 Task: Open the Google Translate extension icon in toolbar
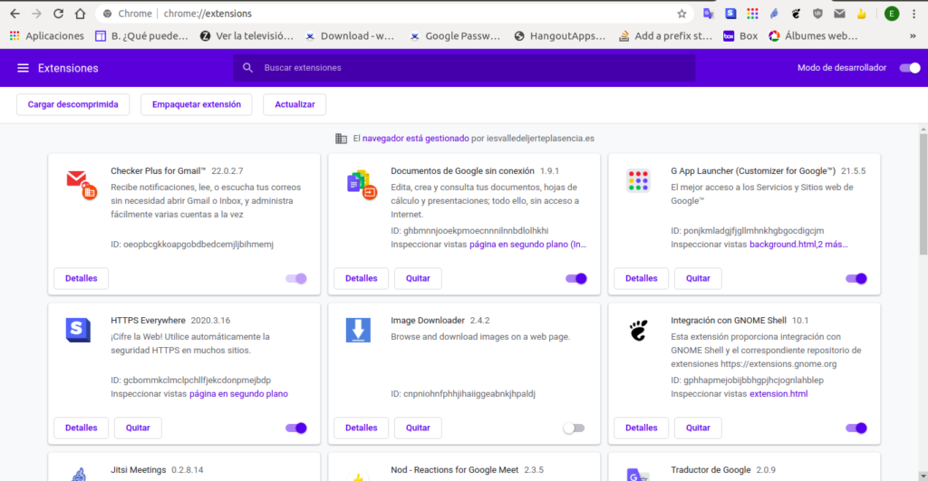point(709,13)
